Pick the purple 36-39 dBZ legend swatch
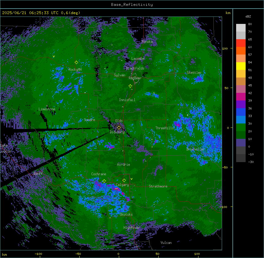264x258 pixels. tap(241, 104)
